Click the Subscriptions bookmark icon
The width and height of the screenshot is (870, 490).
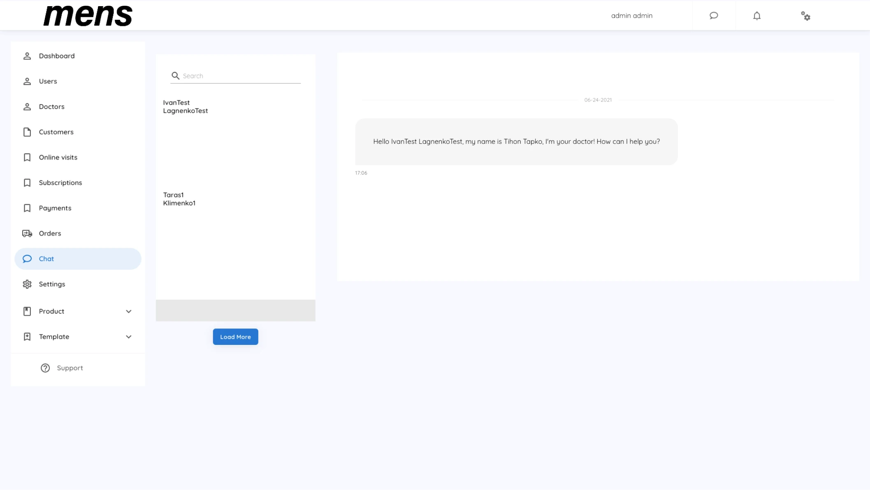click(x=27, y=183)
